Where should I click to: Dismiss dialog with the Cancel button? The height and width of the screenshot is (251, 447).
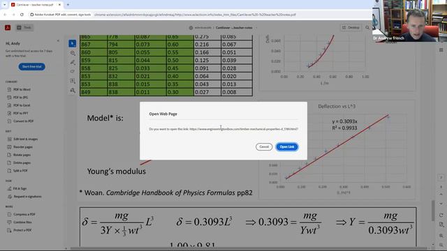coord(264,147)
